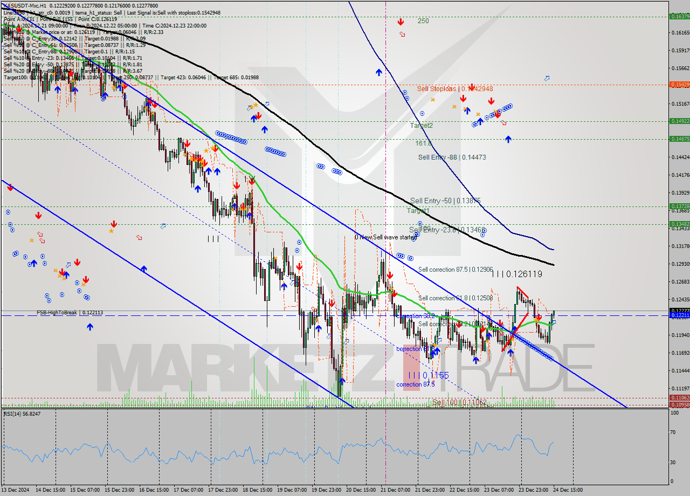Click the blue 'correction 61.8' label
Screen dimensions: 690x496
pos(416,349)
